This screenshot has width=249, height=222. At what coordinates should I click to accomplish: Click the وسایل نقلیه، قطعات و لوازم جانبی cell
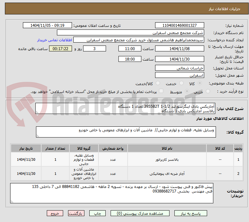point(84,160)
